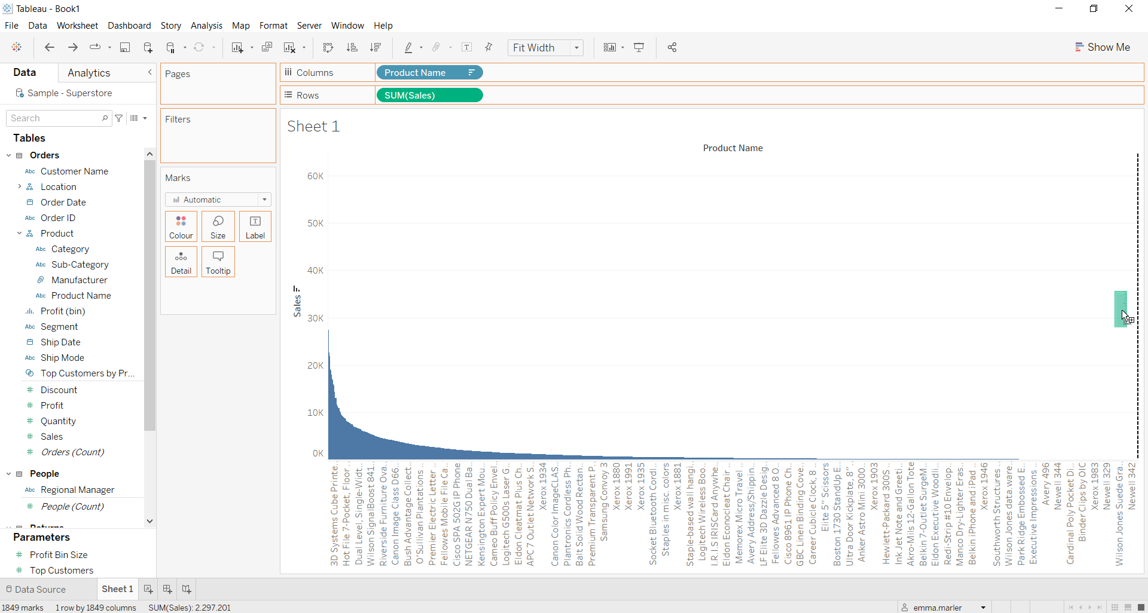Open the Analysis menu
1148x613 pixels.
click(x=206, y=26)
